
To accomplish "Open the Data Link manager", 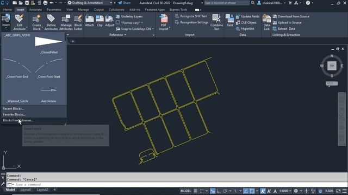I will point(266,22).
